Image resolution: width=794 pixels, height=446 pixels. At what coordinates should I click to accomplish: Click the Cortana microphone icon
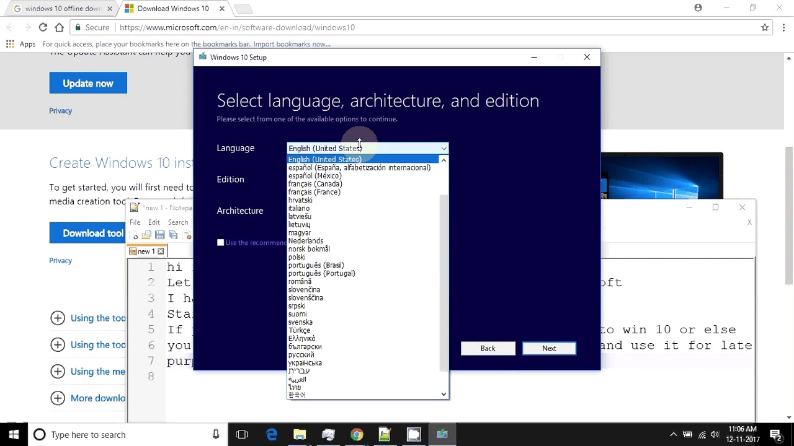tap(216, 434)
